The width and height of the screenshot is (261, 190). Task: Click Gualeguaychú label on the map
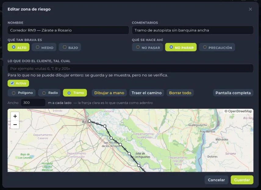click(x=197, y=125)
